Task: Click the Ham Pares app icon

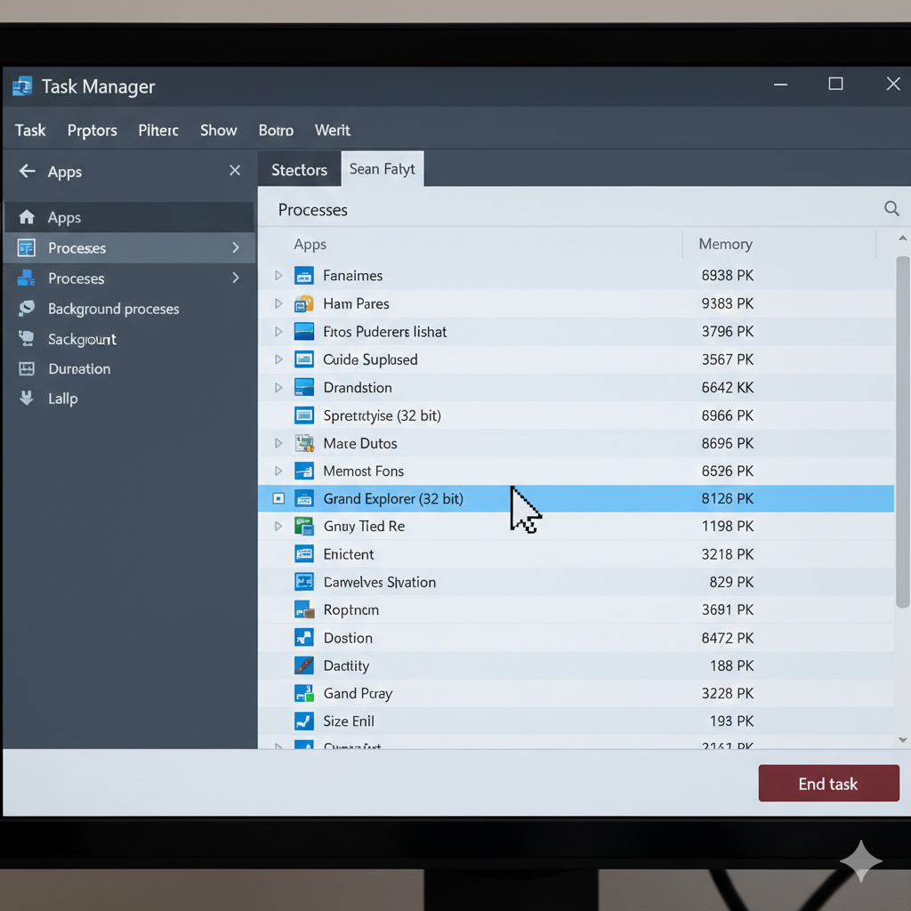Action: (x=304, y=304)
